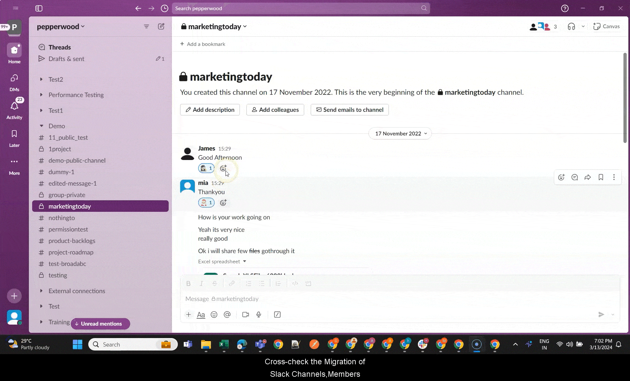Click Add description button in channel header

[x=210, y=109]
